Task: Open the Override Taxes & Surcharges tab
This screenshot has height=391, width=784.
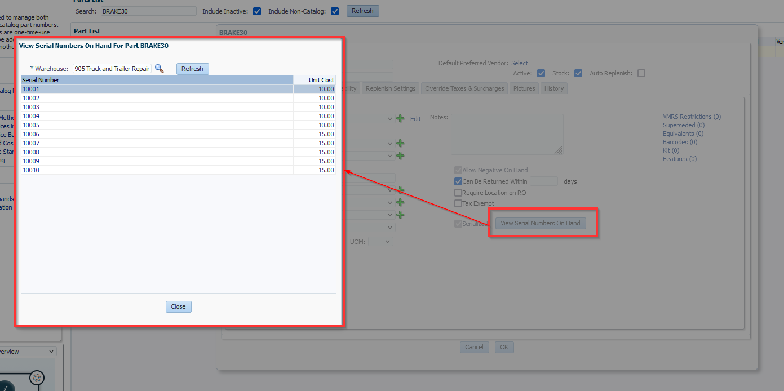Action: (x=464, y=88)
